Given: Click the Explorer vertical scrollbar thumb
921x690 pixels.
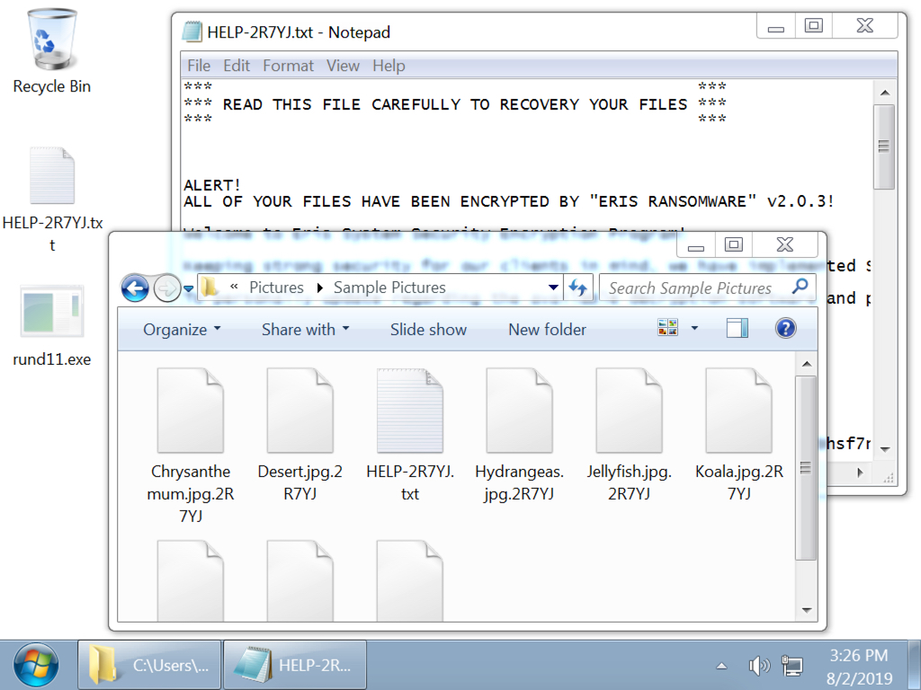Looking at the screenshot, I should click(x=807, y=467).
